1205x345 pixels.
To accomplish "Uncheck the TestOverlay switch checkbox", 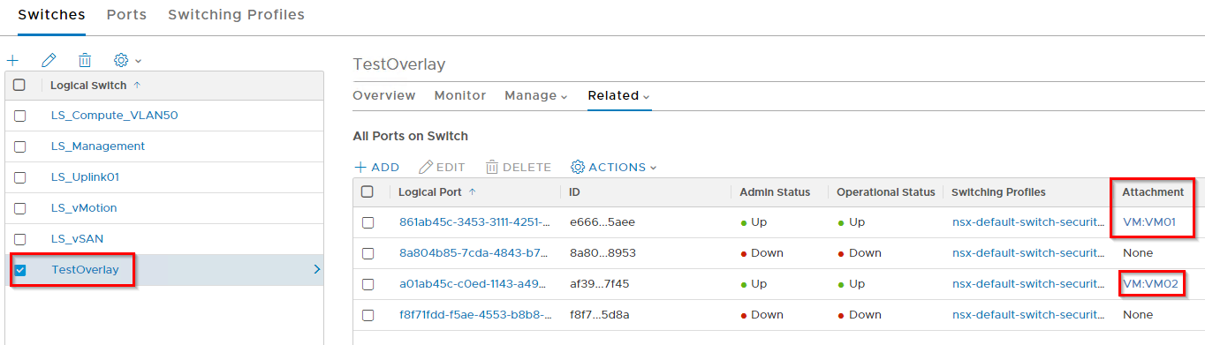I will tap(20, 270).
